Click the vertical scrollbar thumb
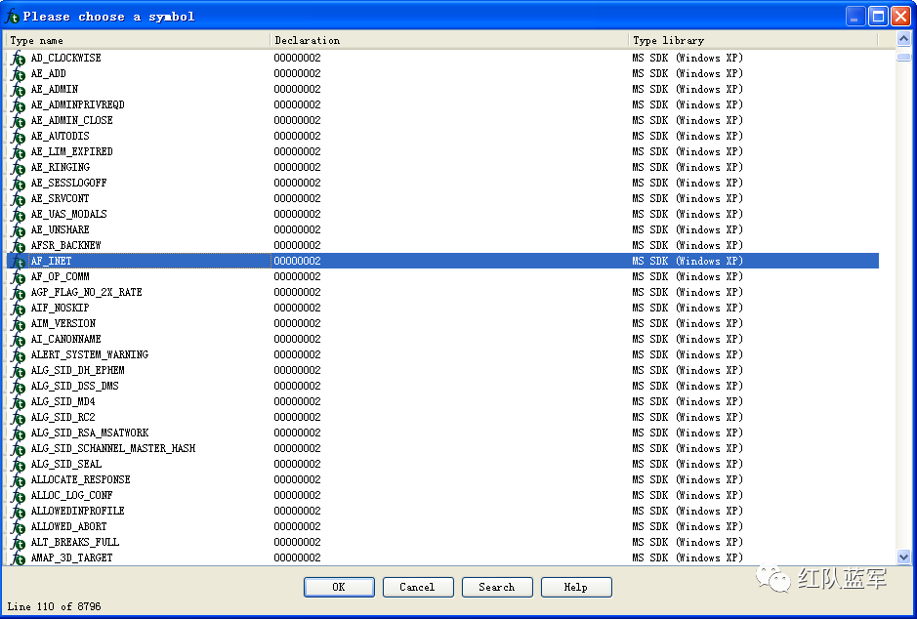 coord(903,57)
